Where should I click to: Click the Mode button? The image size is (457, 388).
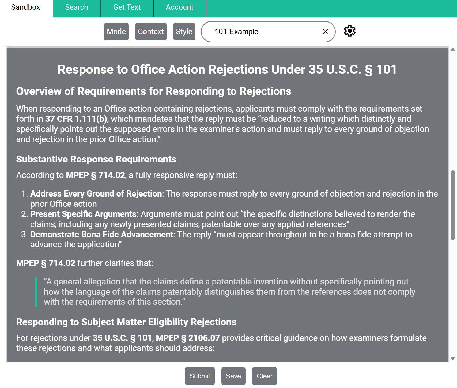point(116,31)
